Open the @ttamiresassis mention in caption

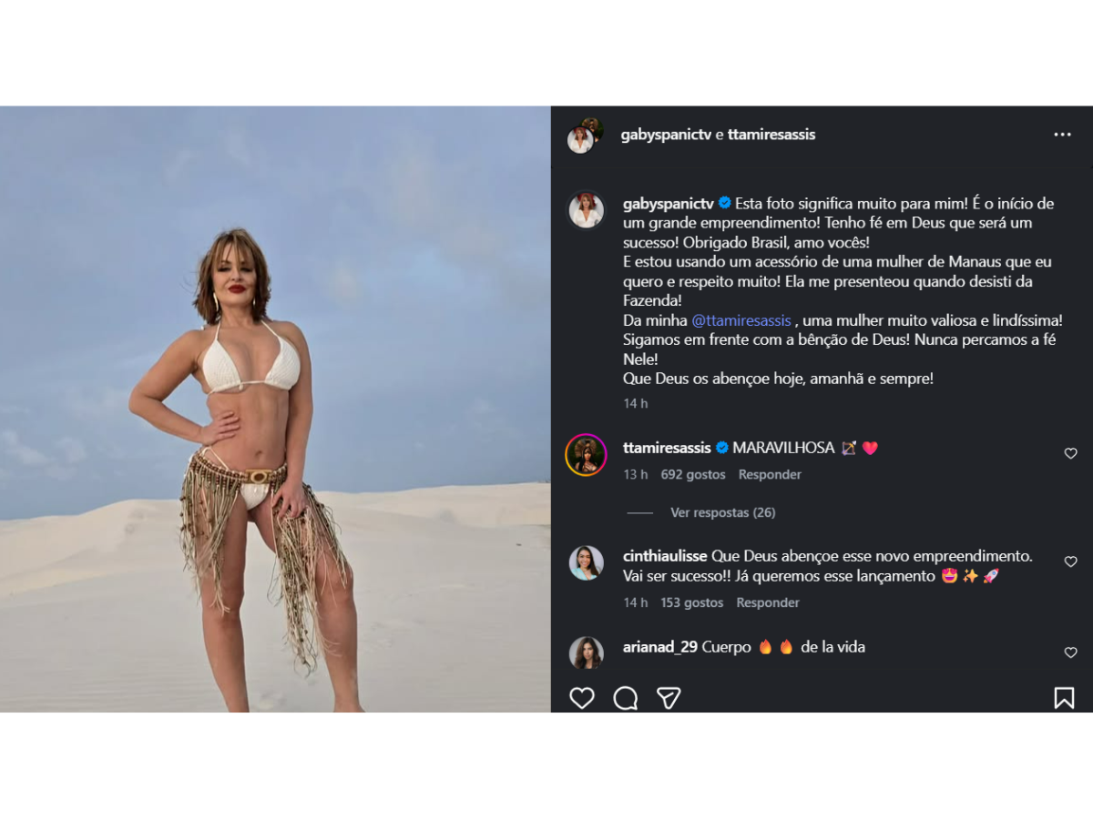(741, 320)
